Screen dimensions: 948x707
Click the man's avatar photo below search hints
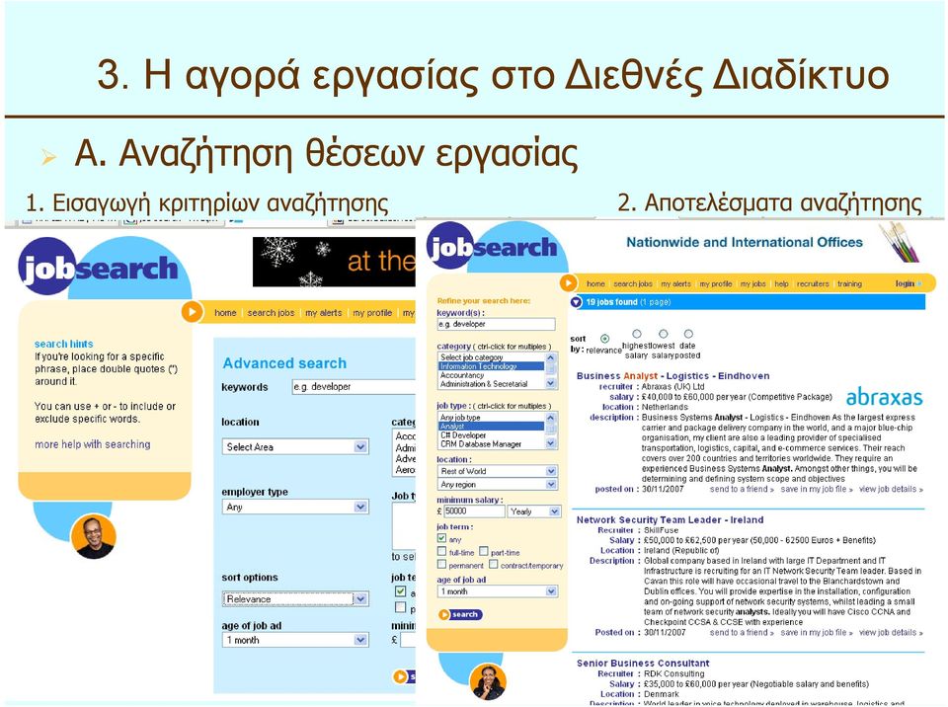93,536
